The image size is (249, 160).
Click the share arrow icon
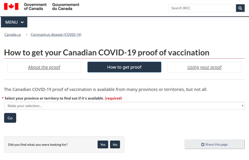click(203, 144)
